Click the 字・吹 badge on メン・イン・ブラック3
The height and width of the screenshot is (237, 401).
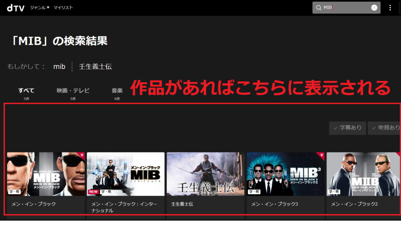click(254, 192)
